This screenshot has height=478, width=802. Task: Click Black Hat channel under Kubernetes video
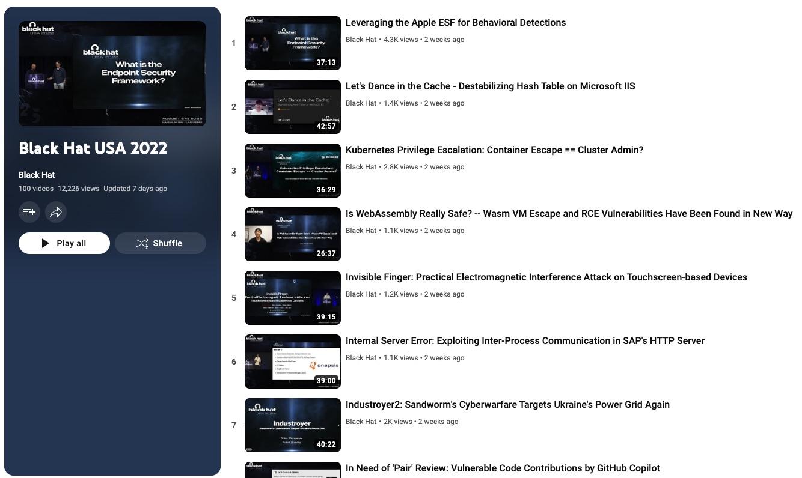coord(361,167)
